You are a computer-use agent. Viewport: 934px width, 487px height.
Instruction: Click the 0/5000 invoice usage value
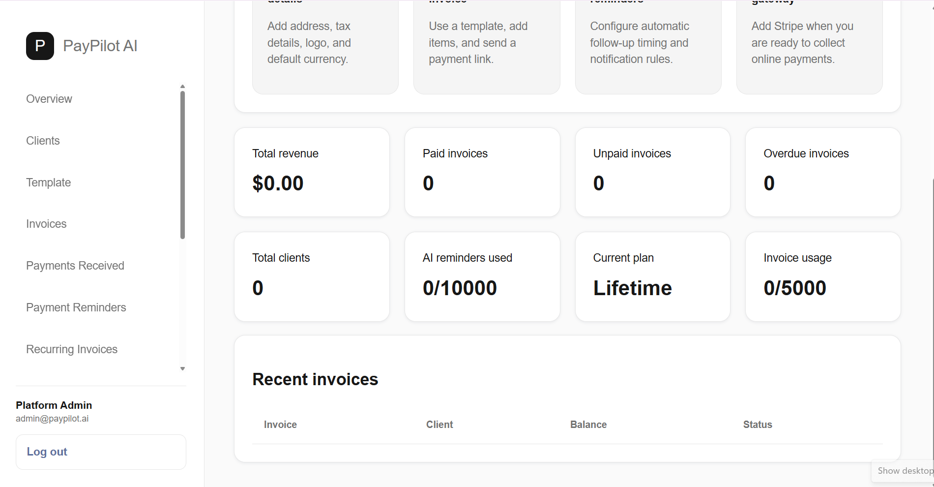[795, 288]
